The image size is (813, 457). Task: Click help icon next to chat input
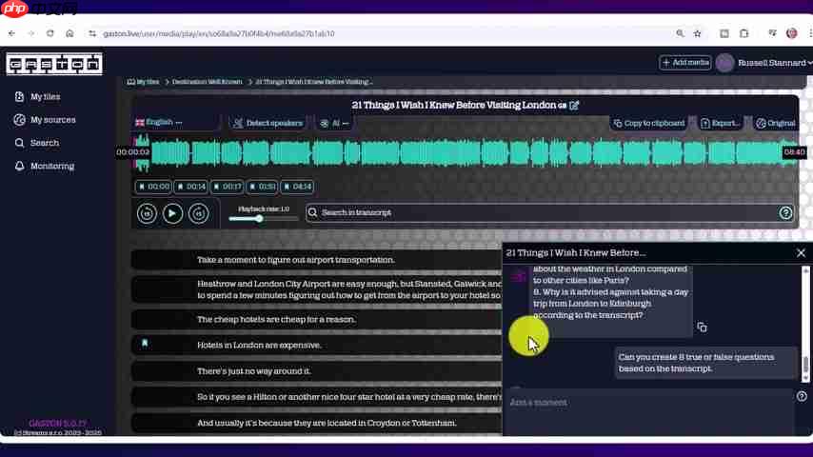tap(802, 397)
